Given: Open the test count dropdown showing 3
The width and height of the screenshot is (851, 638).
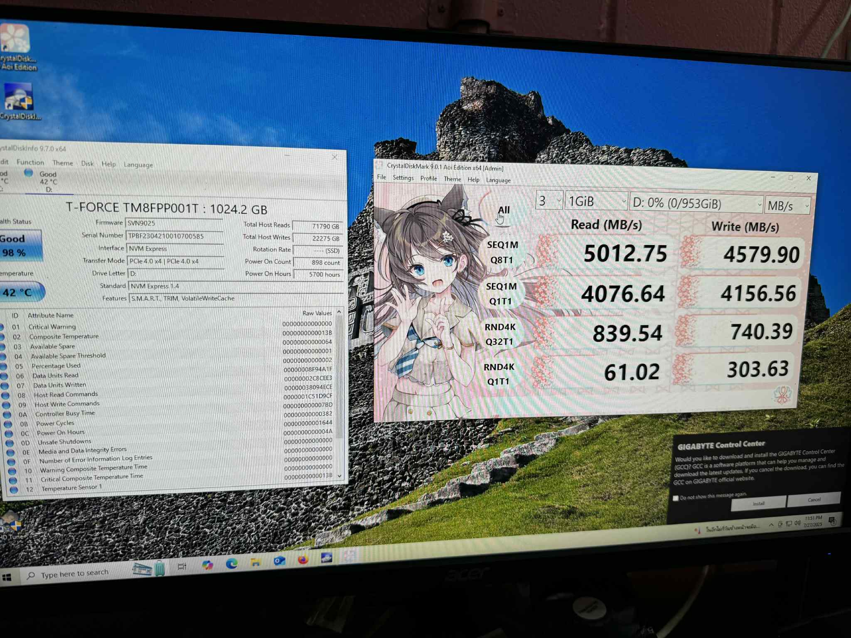Looking at the screenshot, I should pos(549,201).
